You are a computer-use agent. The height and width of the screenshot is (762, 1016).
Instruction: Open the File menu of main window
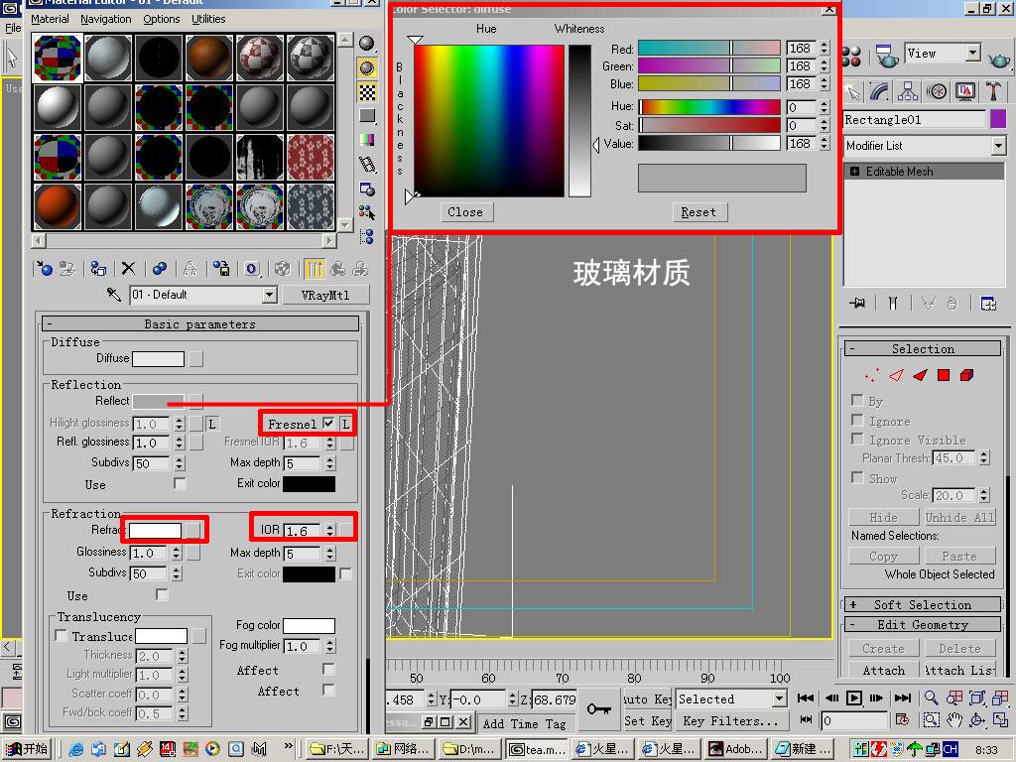pos(13,28)
